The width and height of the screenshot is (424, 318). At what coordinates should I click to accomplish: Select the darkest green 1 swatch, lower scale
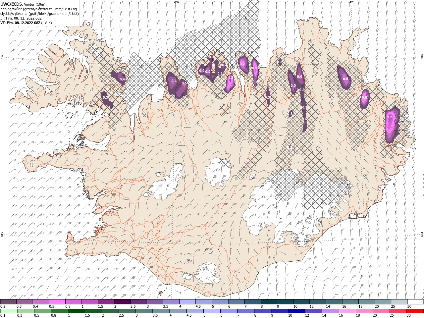point(77,311)
